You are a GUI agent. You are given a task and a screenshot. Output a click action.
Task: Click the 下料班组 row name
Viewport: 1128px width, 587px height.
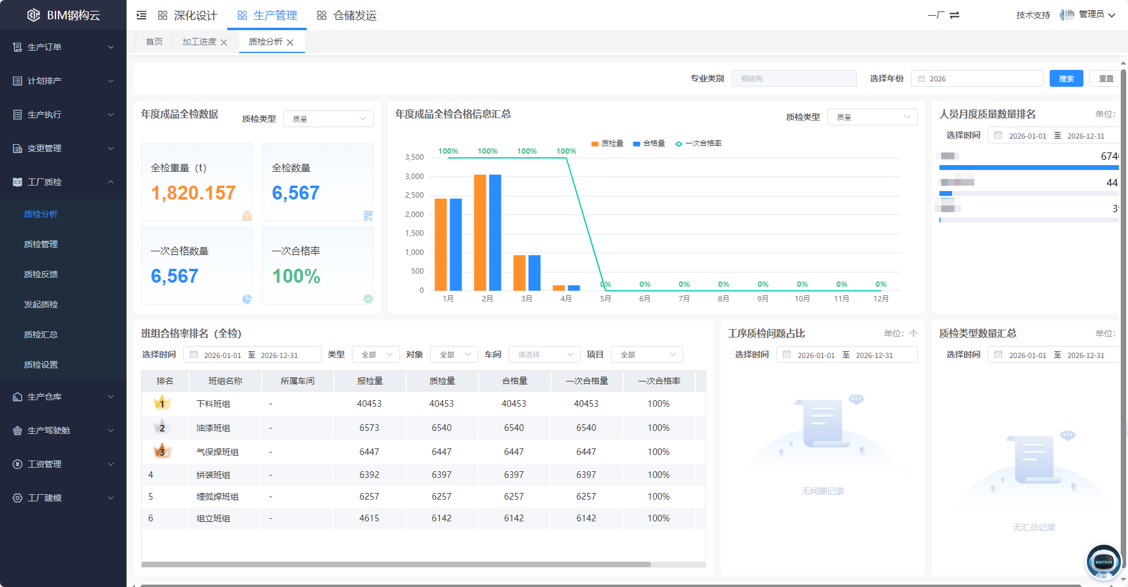point(213,404)
